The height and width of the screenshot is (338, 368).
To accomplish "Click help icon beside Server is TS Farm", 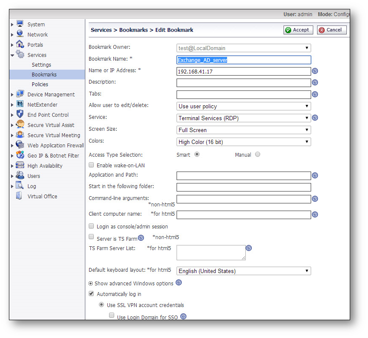I will pyautogui.click(x=141, y=238).
